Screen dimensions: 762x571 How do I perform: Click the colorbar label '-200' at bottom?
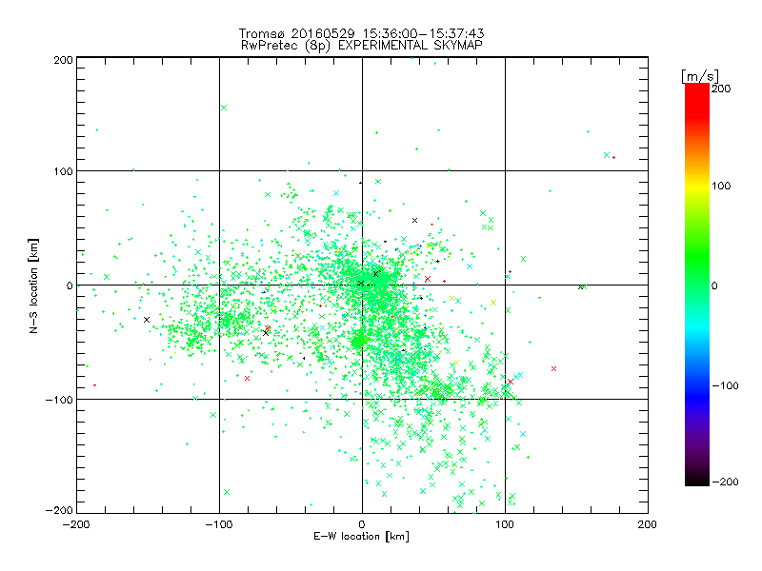[x=725, y=482]
